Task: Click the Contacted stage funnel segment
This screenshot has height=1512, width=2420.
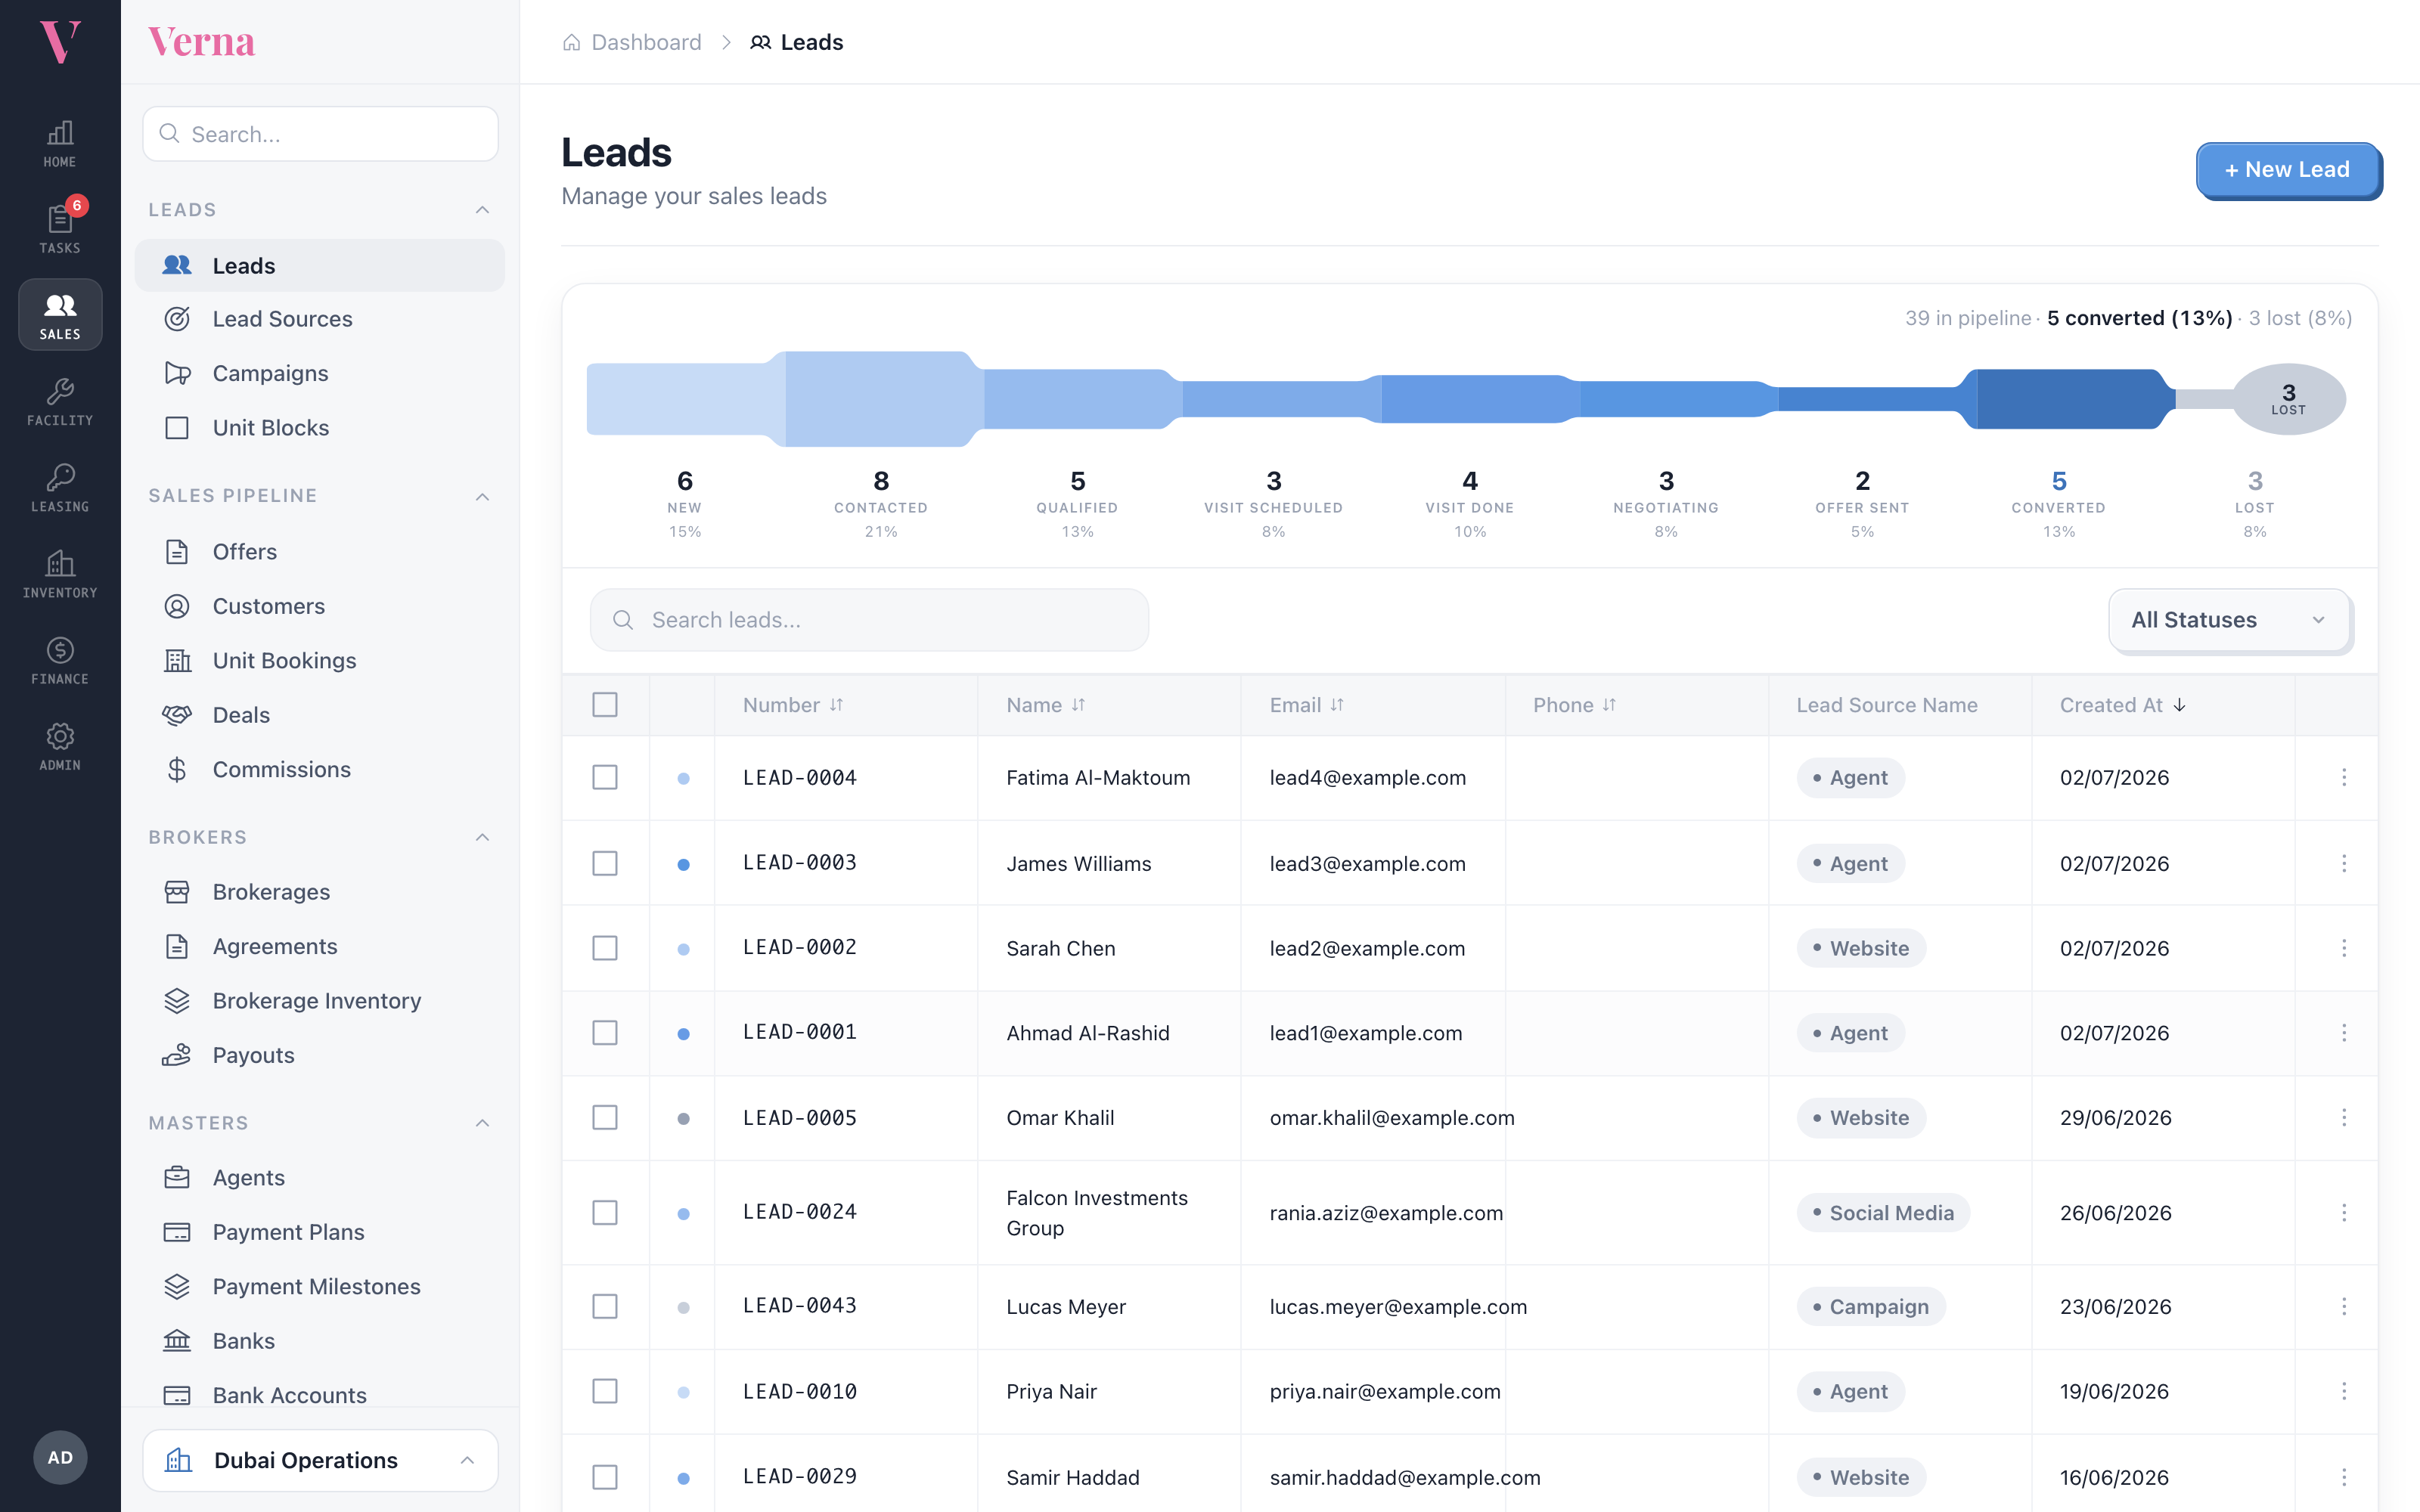Action: tap(881, 399)
